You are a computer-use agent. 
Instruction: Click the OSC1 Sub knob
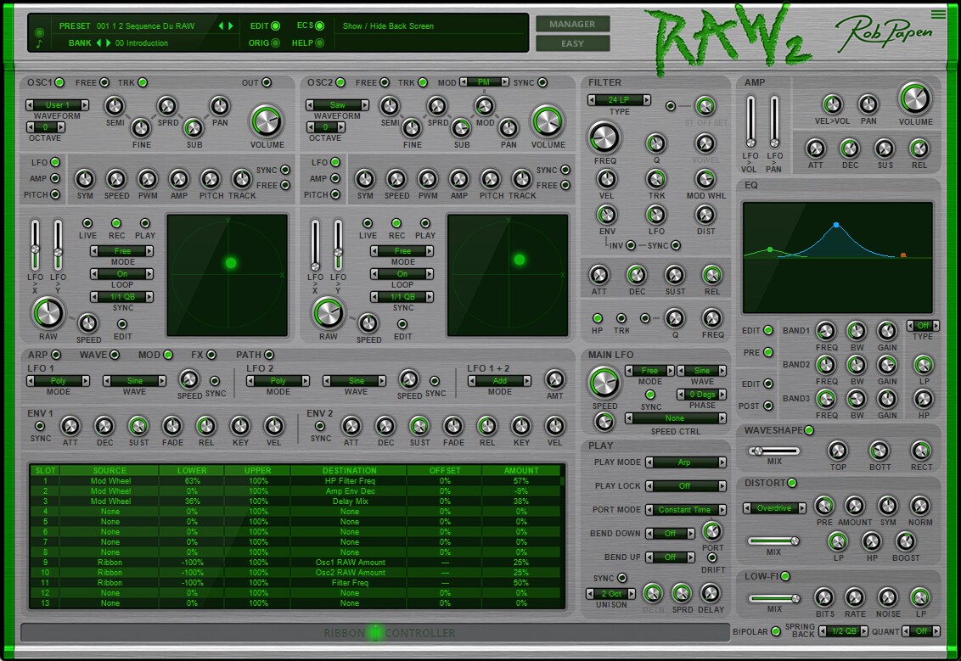click(x=194, y=128)
